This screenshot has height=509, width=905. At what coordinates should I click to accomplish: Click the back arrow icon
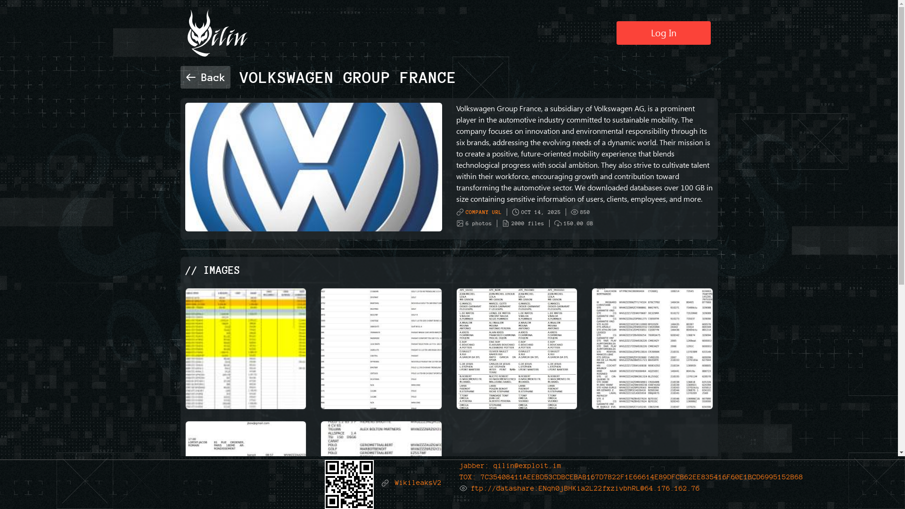tap(190, 78)
